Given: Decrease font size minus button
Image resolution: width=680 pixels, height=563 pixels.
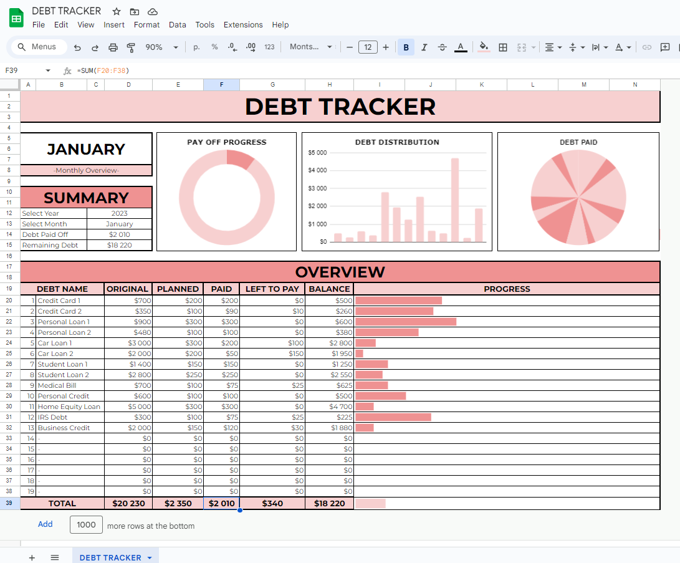Looking at the screenshot, I should click(x=350, y=47).
